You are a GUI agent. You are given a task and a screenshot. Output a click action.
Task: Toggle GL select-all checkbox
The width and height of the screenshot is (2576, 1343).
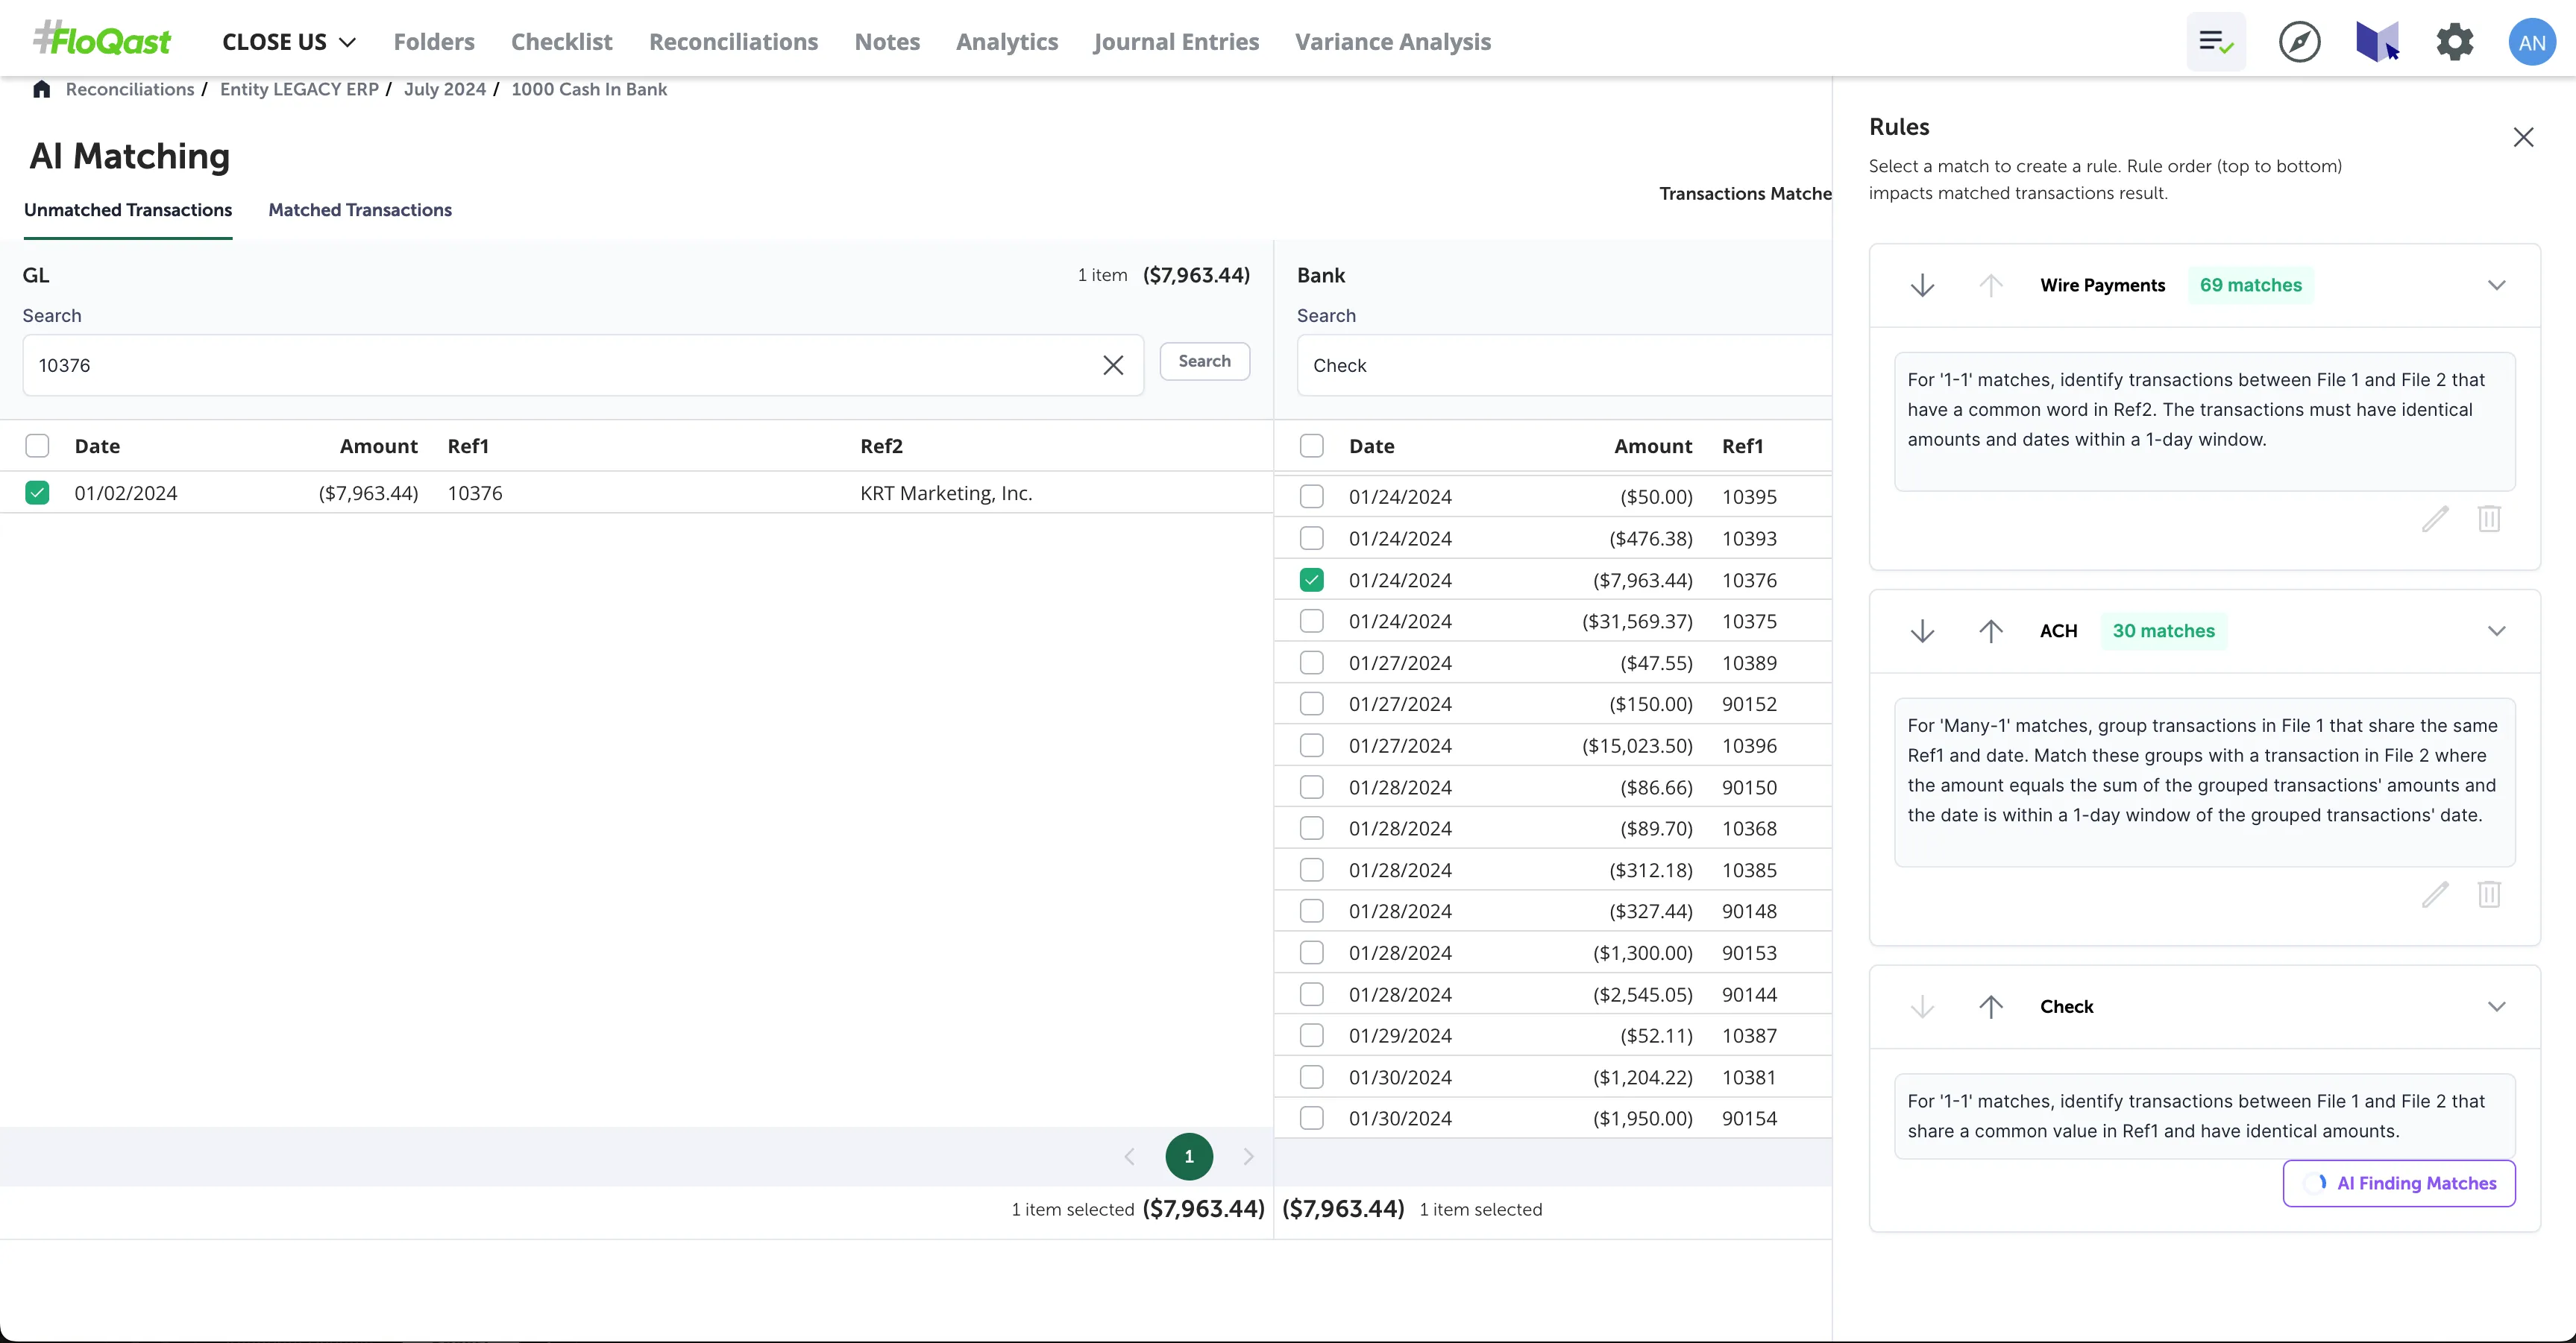tap(37, 446)
